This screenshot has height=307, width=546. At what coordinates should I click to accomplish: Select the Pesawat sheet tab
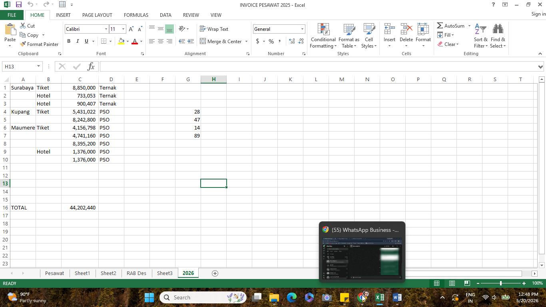point(54,273)
